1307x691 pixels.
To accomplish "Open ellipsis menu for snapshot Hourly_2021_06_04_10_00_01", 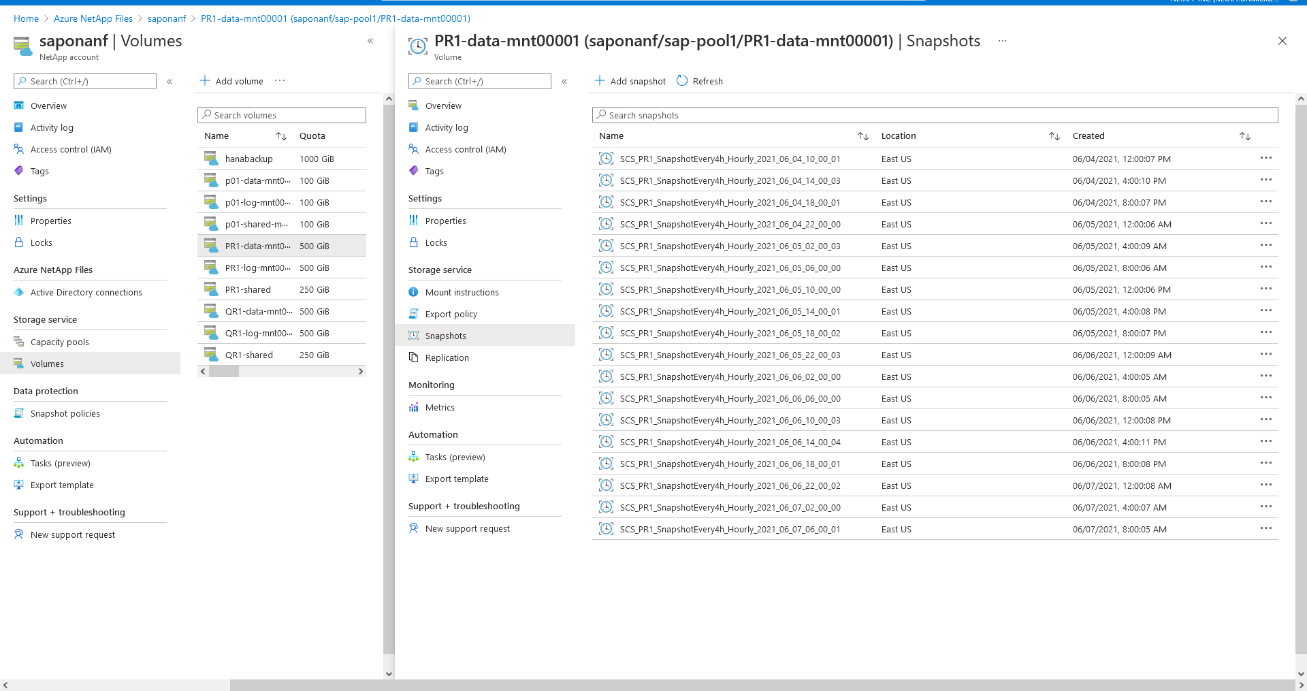I will (x=1265, y=159).
